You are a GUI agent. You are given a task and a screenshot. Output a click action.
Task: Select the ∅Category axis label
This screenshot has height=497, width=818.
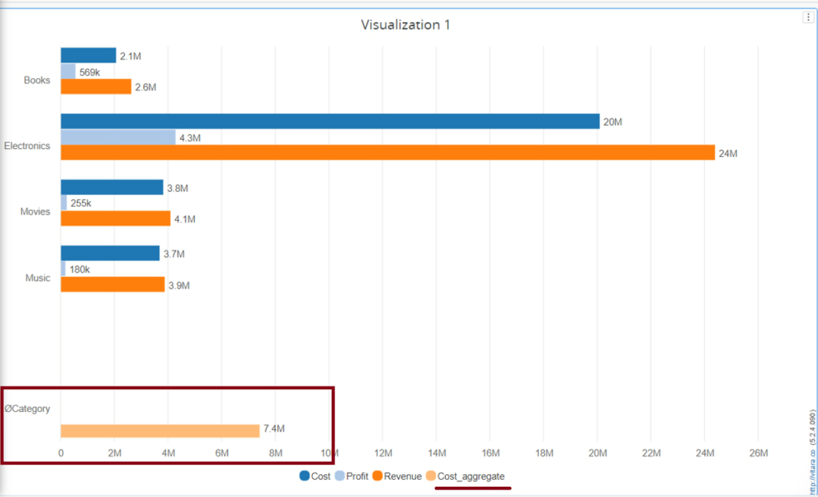click(27, 409)
